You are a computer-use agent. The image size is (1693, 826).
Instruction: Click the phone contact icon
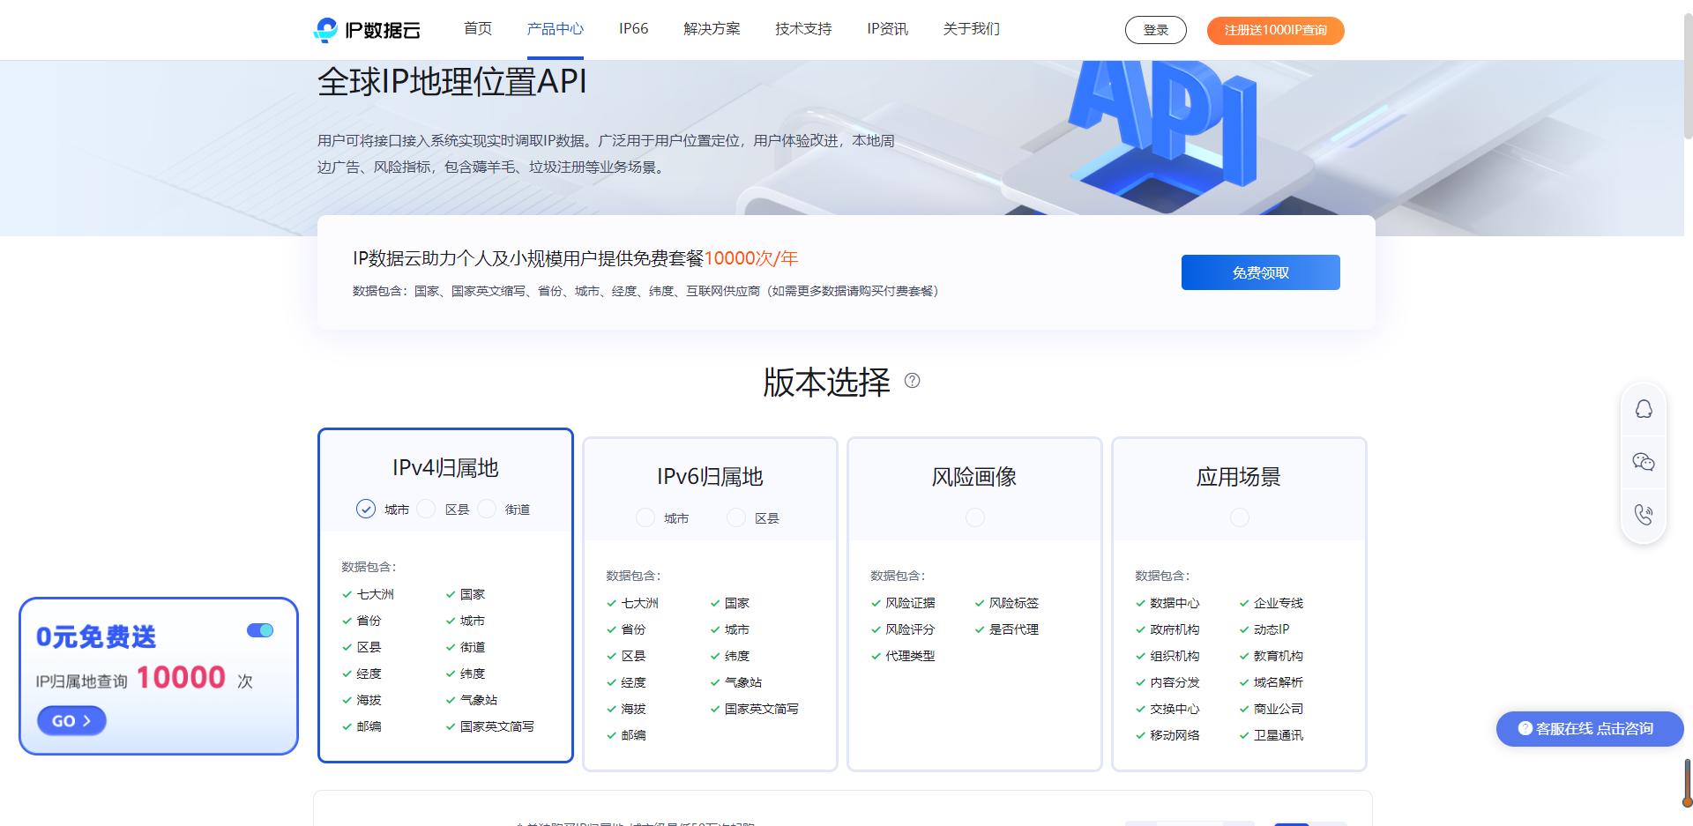[1643, 514]
